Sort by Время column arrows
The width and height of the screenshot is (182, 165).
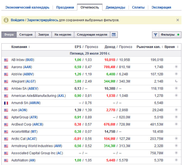coord(178,47)
